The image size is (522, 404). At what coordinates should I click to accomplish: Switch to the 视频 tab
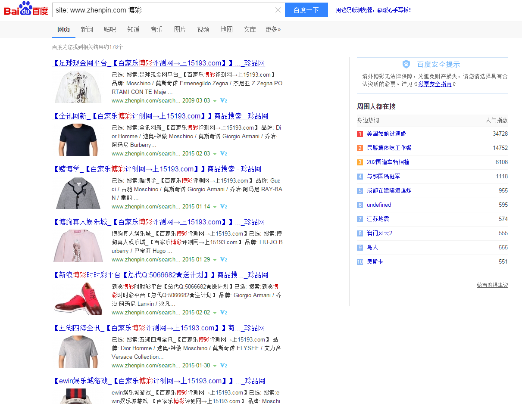[x=203, y=29]
